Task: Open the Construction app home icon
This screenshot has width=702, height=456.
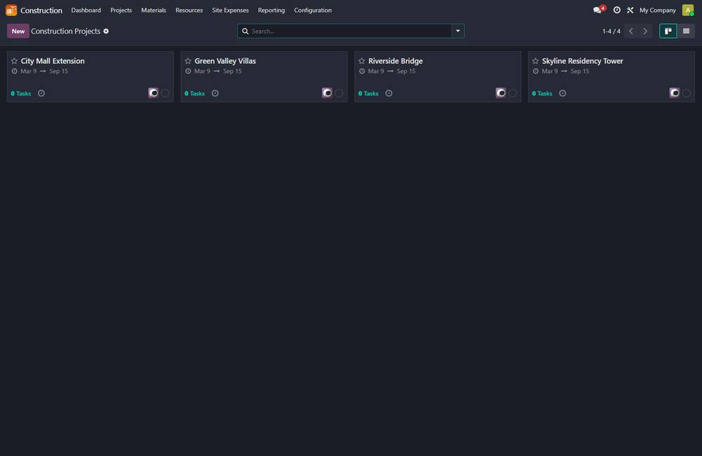Action: 11,10
